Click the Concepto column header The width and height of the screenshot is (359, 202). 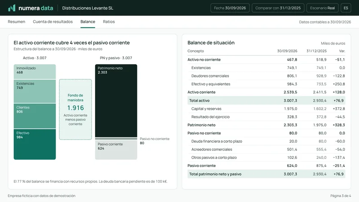tap(196, 51)
